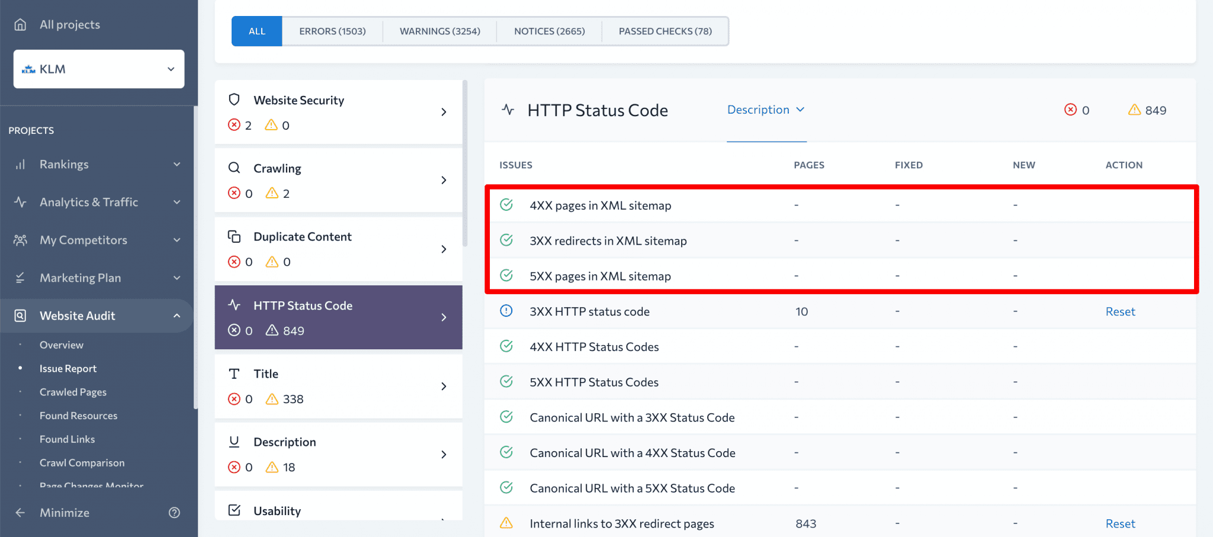This screenshot has width=1213, height=537.
Task: Click the HTTP Status Code pulse icon
Action: click(235, 306)
